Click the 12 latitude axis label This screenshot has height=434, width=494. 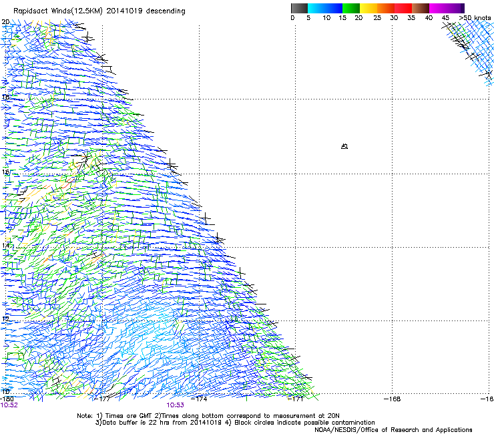pos(5,319)
